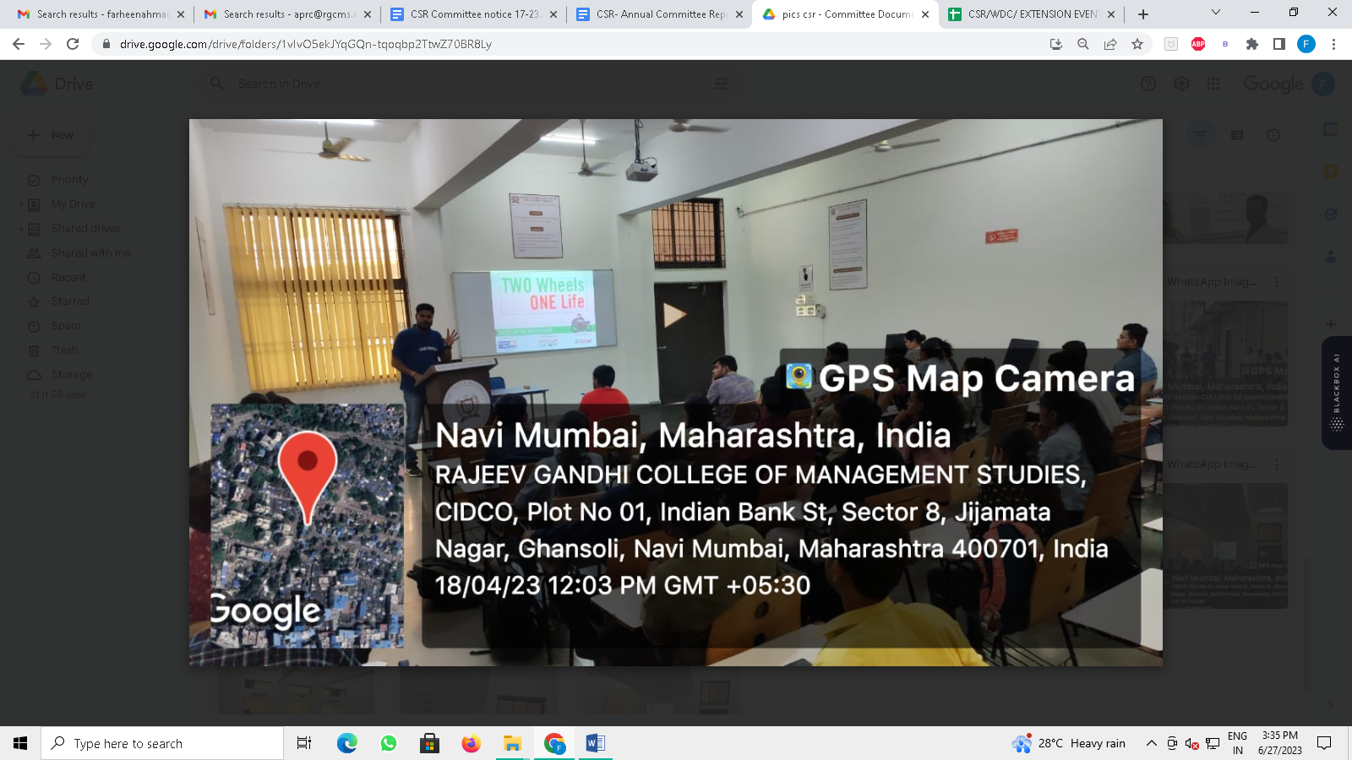Screen dimensions: 1352x760
Task: Click the Windows taskbar search box
Action: pos(162,743)
